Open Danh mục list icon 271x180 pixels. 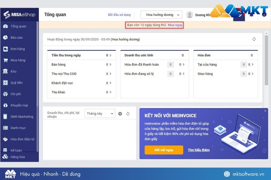[x=5, y=128]
